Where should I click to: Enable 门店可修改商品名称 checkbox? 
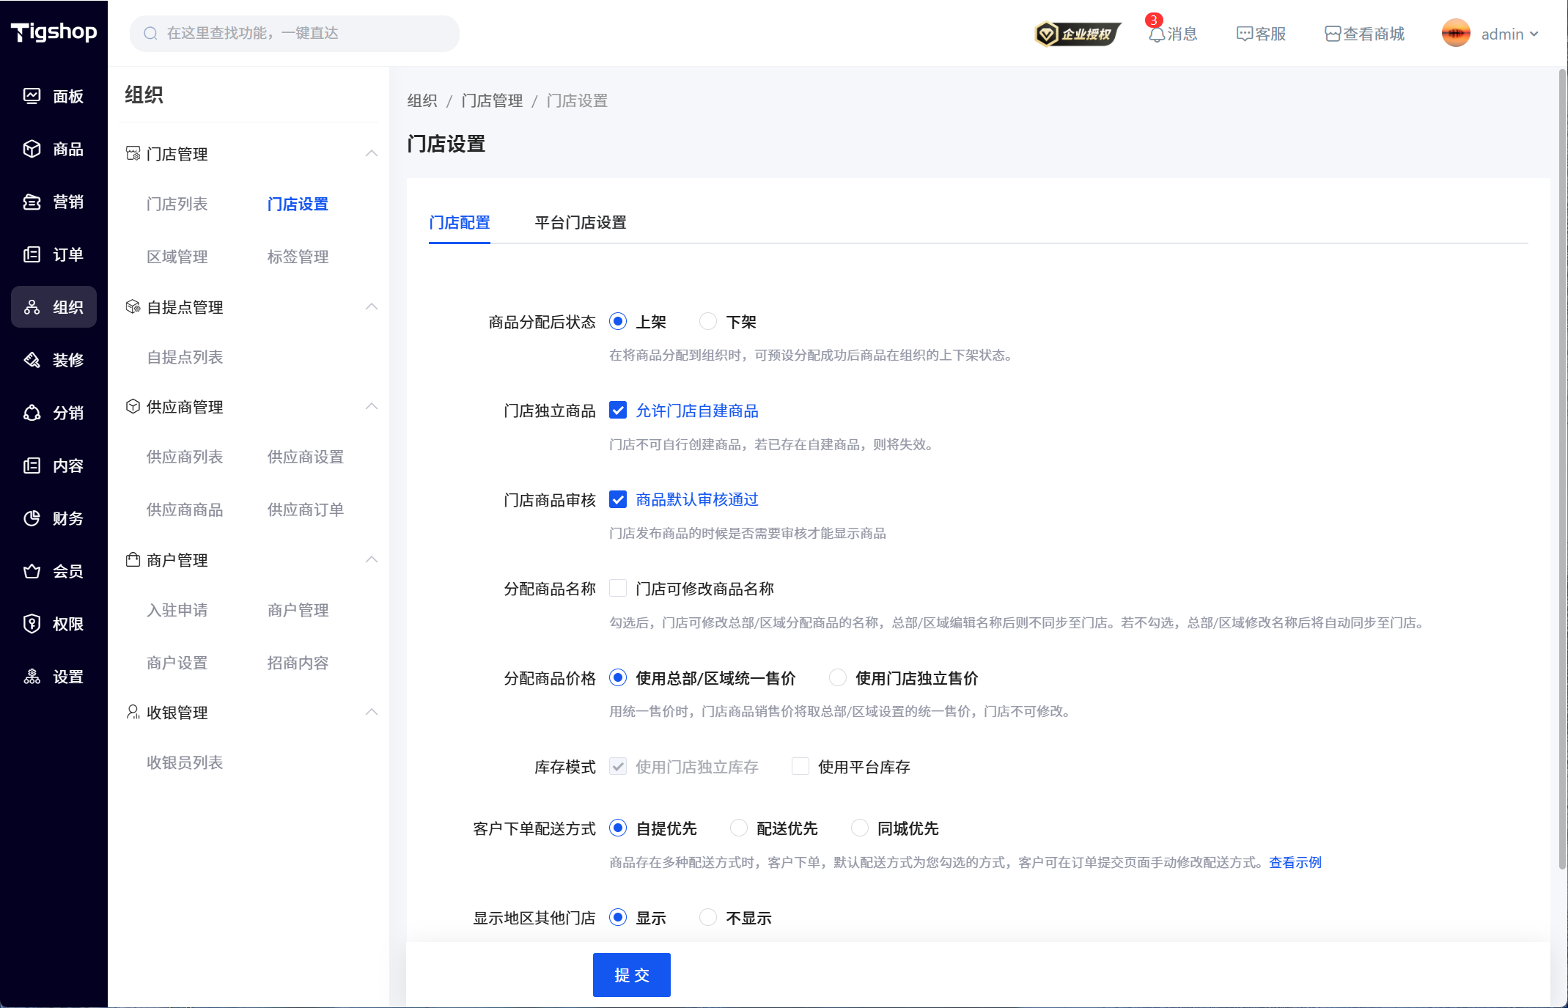pyautogui.click(x=618, y=589)
